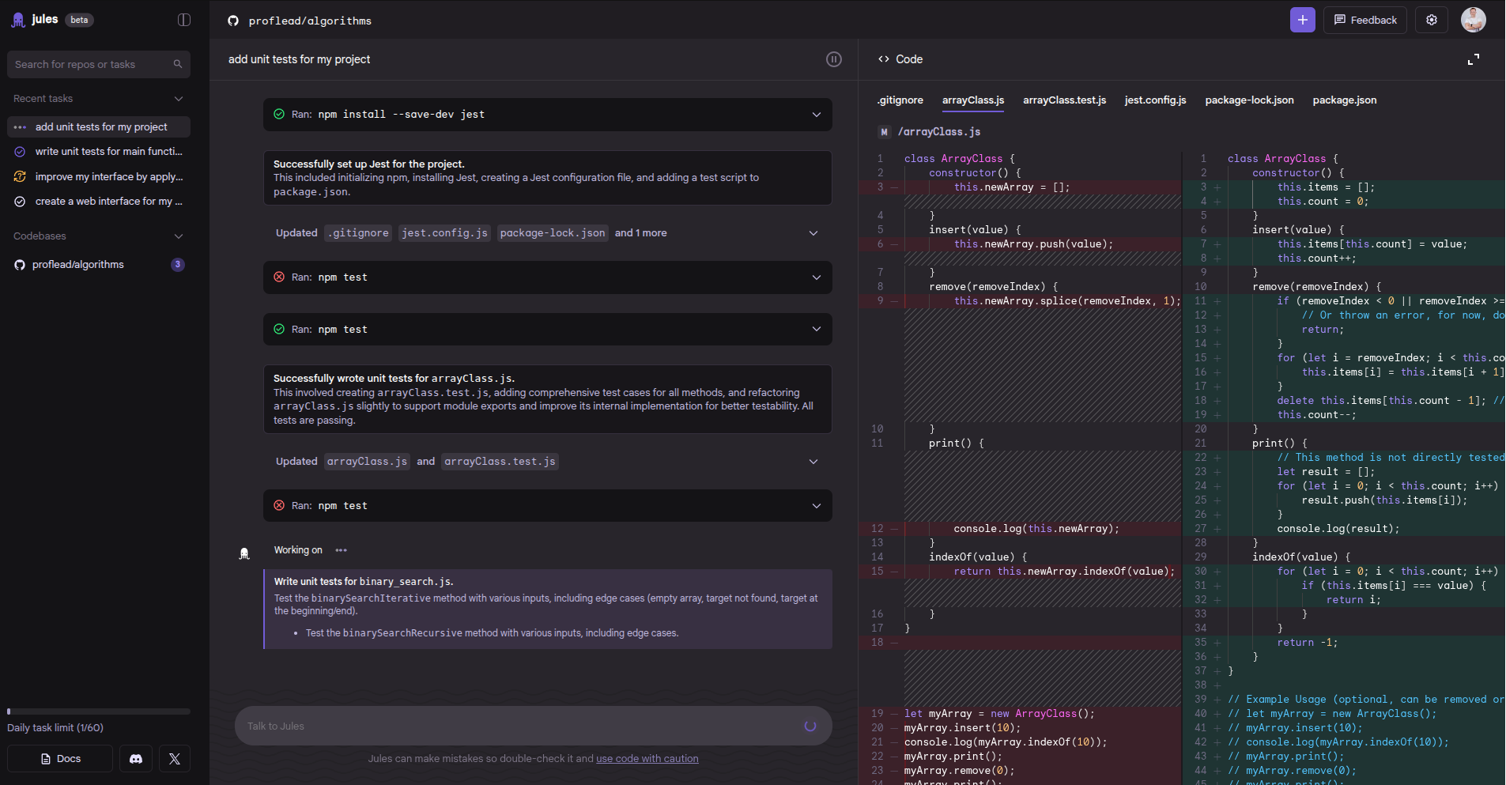Click the GitHub icon beside proflead/algorithms title
Image resolution: width=1506 pixels, height=785 pixels.
click(x=233, y=21)
